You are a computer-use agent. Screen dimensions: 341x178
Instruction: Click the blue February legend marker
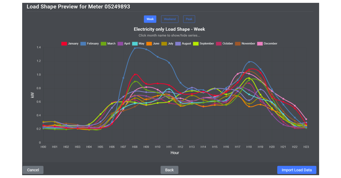click(84, 43)
